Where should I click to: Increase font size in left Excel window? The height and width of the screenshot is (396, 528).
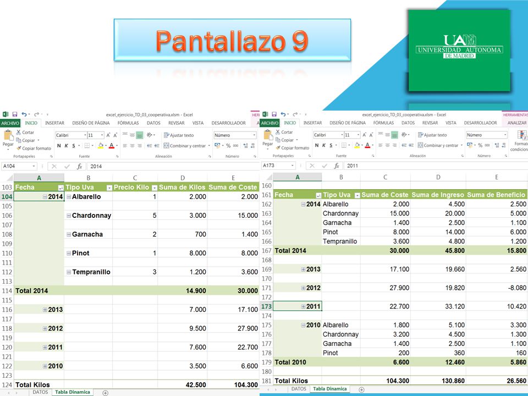[x=108, y=135]
